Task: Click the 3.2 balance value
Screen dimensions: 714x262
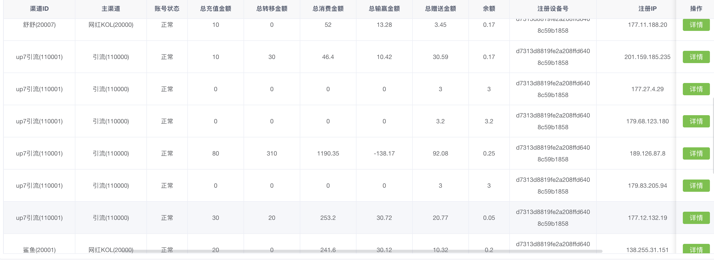Action: click(489, 121)
